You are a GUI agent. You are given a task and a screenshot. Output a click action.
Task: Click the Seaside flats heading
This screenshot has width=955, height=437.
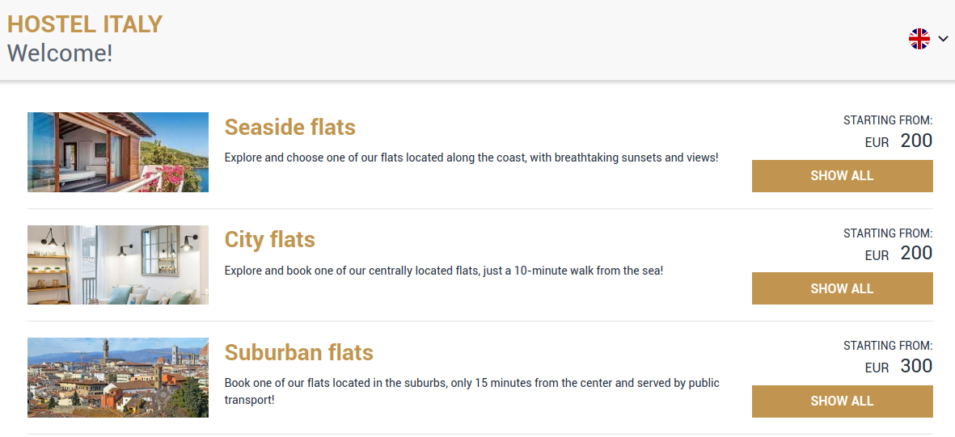pos(290,127)
